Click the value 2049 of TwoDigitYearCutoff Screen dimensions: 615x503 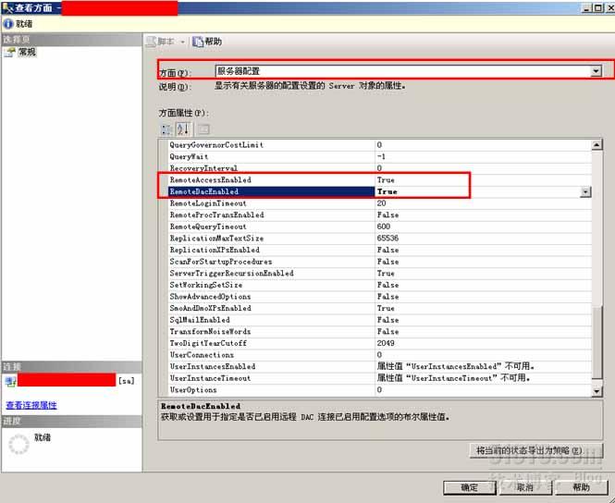(x=386, y=343)
